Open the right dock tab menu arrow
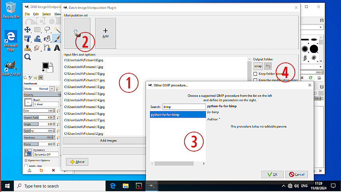 [x=322, y=20]
